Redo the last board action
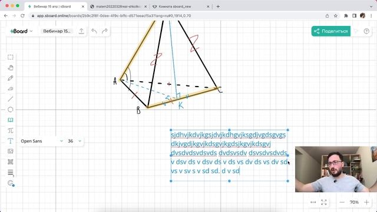Screen dimensions: 377x212 [x=105, y=31]
